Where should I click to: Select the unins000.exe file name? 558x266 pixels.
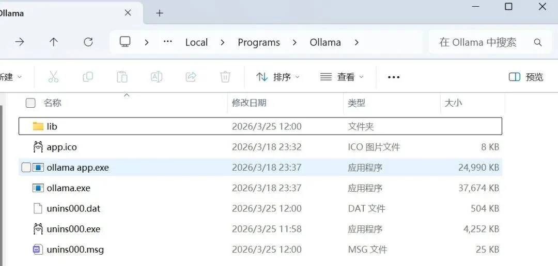73,229
